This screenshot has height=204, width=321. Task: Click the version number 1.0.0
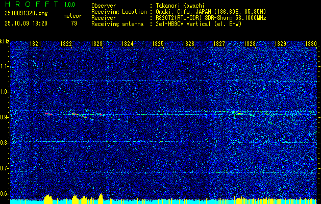pyautogui.click(x=69, y=4)
